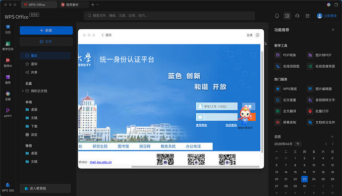The width and height of the screenshot is (342, 196).
Task: Open 灵犀 assistant in the left sidebar
Action: 8,96
